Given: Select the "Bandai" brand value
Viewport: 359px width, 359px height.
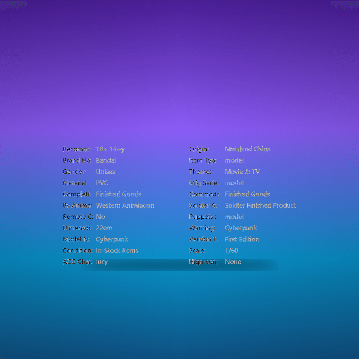Looking at the screenshot, I should [x=106, y=161].
